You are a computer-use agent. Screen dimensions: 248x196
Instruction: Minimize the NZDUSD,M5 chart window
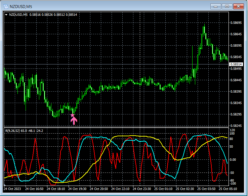point(216,6)
